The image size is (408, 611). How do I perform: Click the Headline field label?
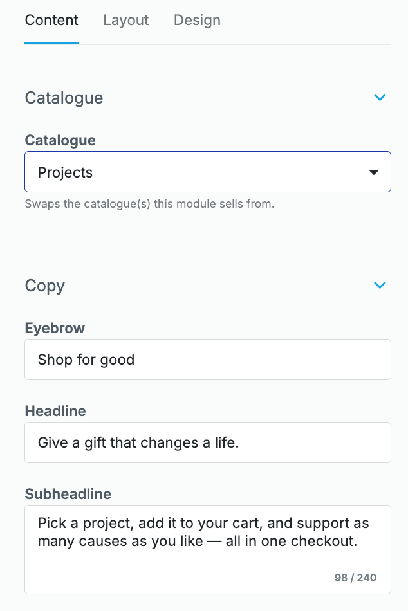[x=55, y=411]
